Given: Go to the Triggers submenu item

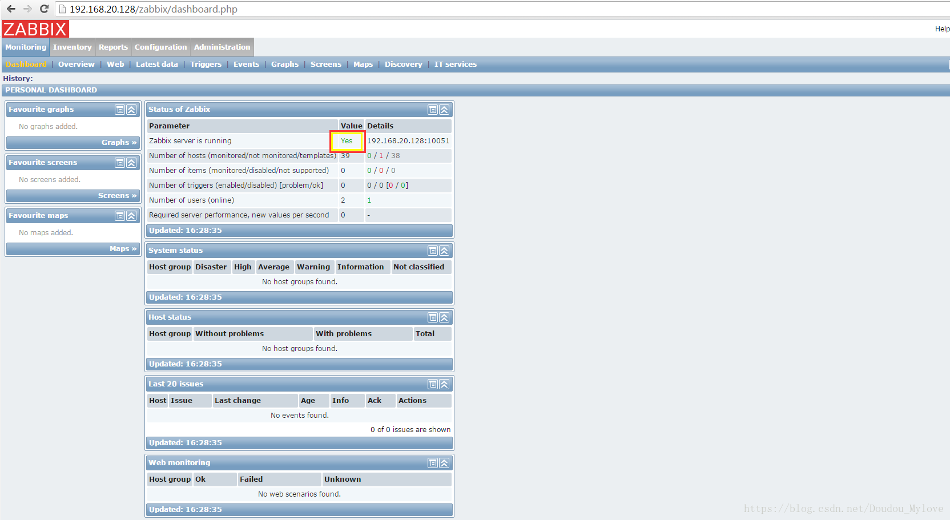Looking at the screenshot, I should (x=206, y=65).
